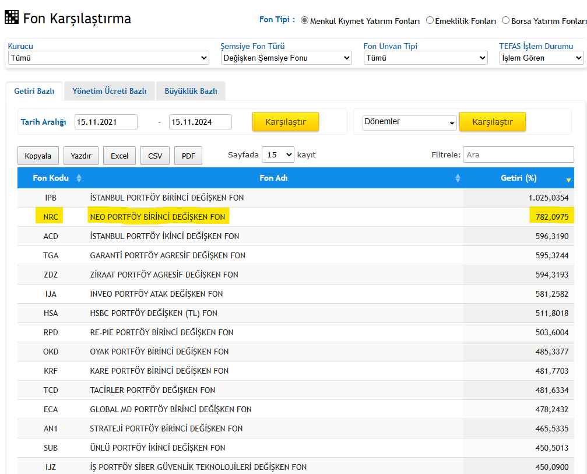Open Şemsiye Fon Türü dropdown

pos(286,58)
